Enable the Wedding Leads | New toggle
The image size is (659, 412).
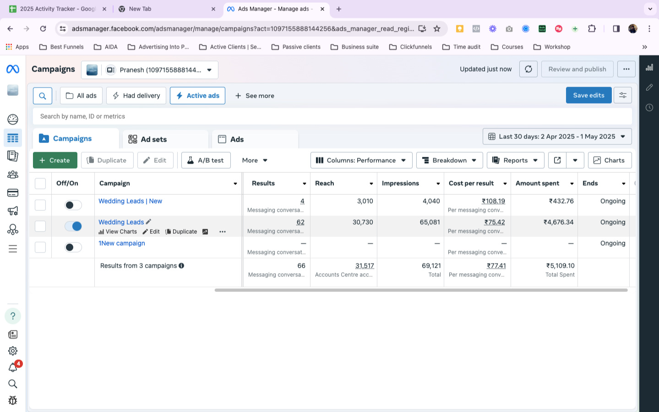(73, 205)
